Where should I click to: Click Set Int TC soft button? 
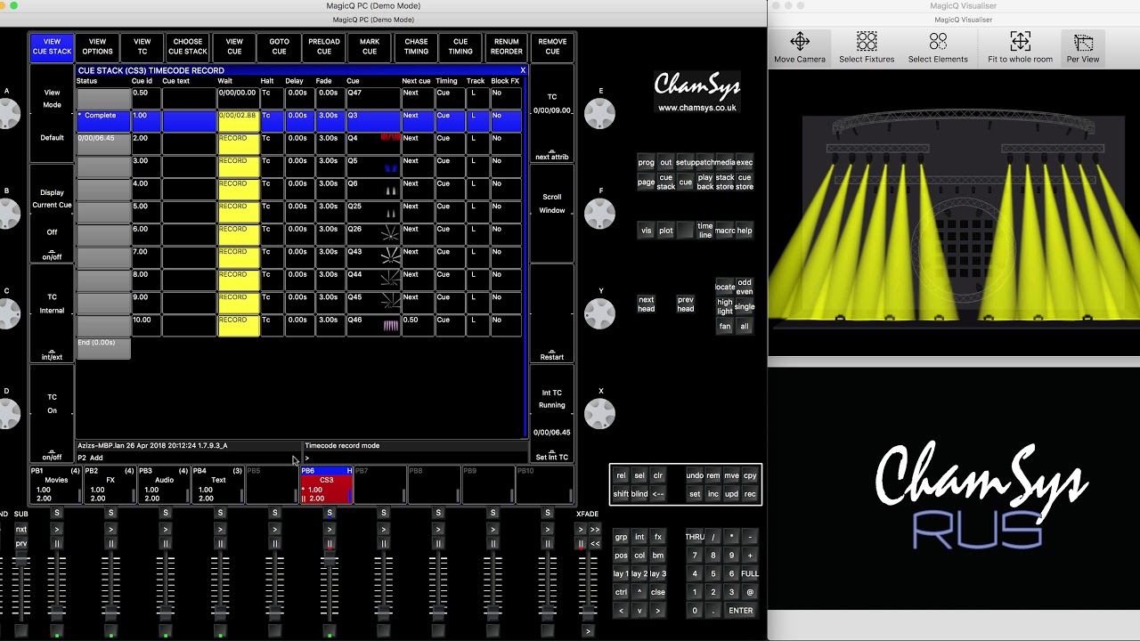tap(552, 414)
